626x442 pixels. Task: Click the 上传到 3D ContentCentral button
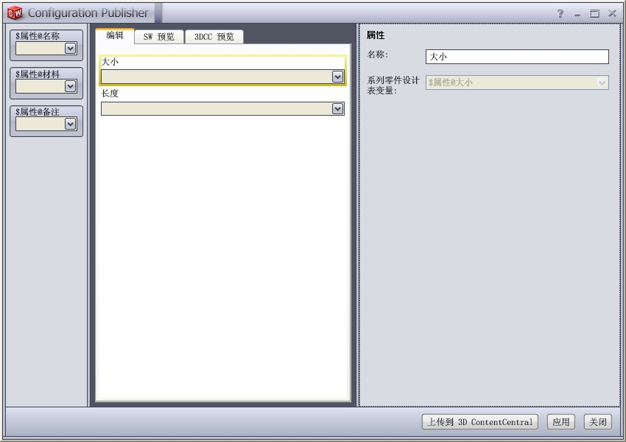479,422
